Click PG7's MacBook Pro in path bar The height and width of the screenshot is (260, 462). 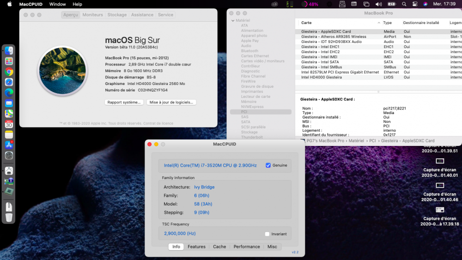click(x=325, y=141)
